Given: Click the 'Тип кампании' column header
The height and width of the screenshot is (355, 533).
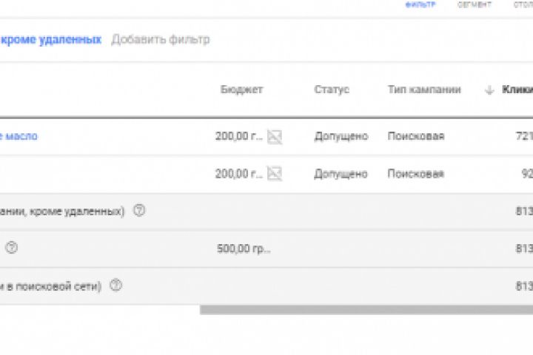Looking at the screenshot, I should [x=424, y=89].
